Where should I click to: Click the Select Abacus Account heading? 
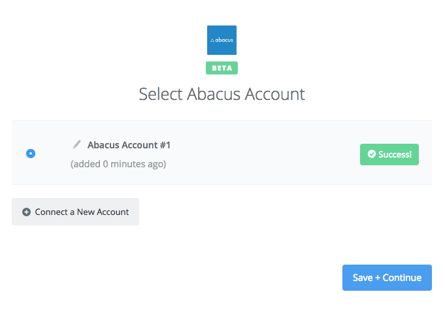[x=222, y=94]
